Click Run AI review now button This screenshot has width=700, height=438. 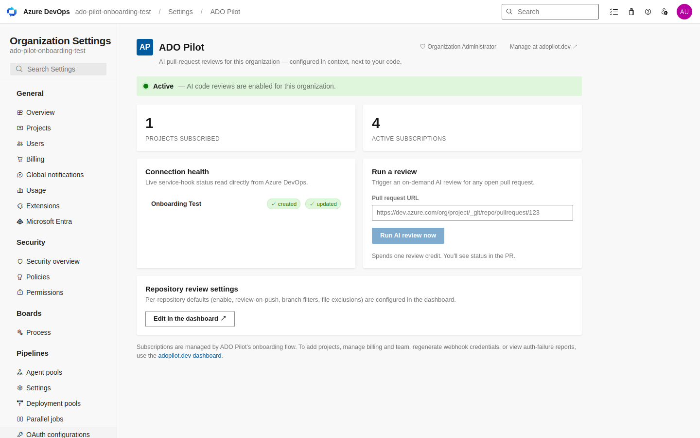click(408, 236)
